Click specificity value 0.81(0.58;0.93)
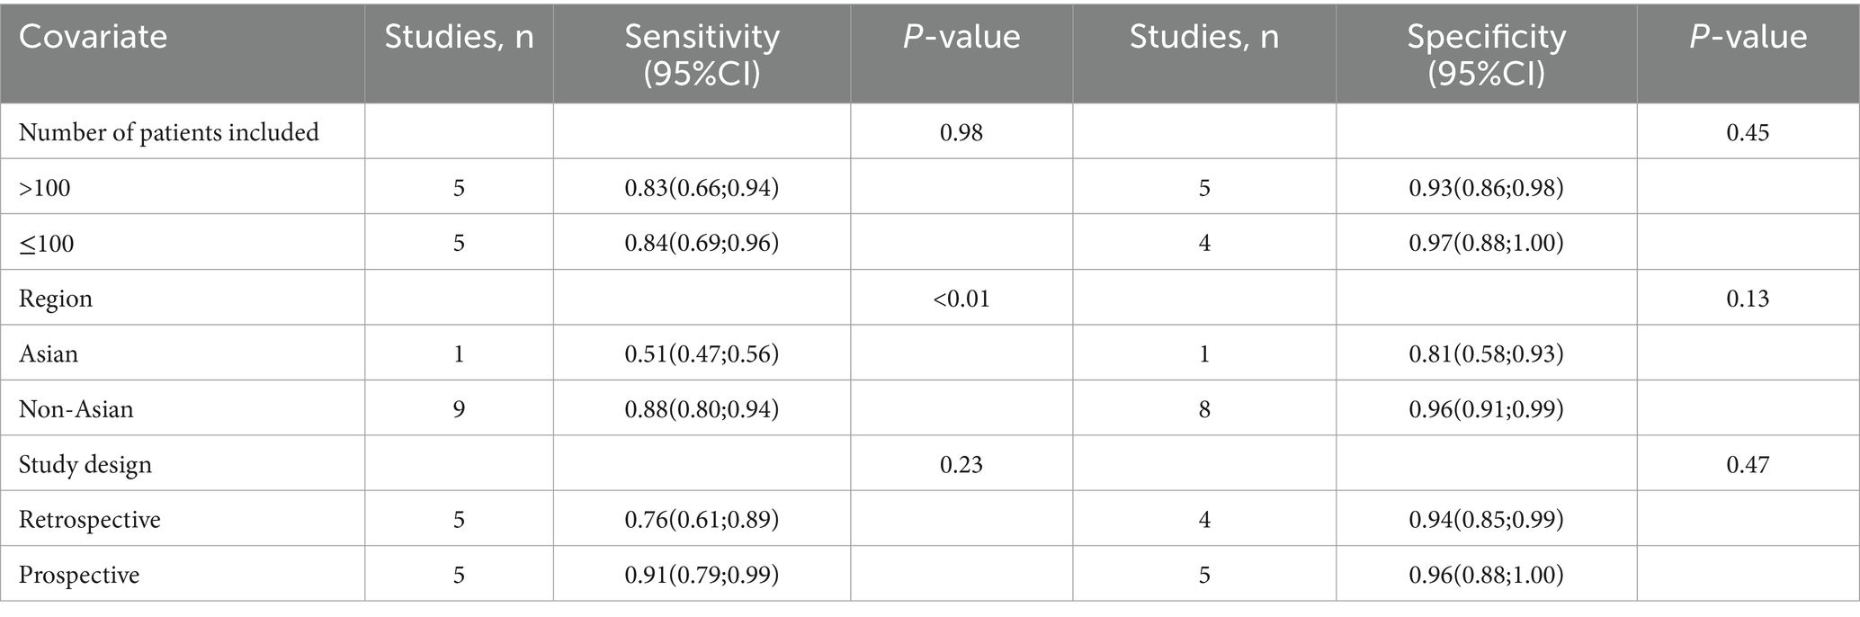The image size is (1860, 617). (1486, 354)
